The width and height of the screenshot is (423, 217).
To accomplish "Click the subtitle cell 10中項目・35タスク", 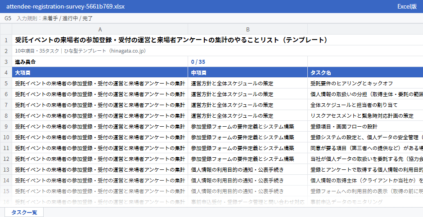I will (217, 51).
